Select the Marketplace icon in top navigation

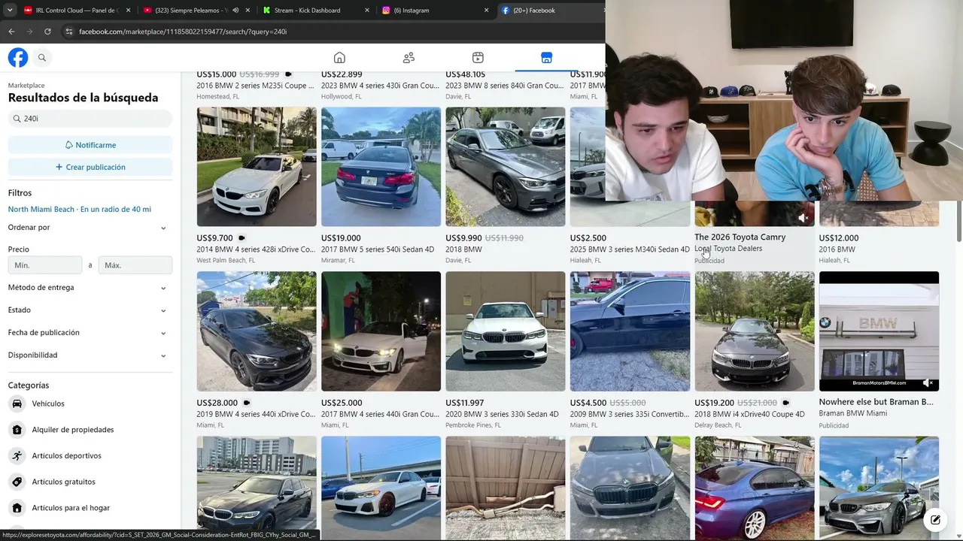[547, 58]
